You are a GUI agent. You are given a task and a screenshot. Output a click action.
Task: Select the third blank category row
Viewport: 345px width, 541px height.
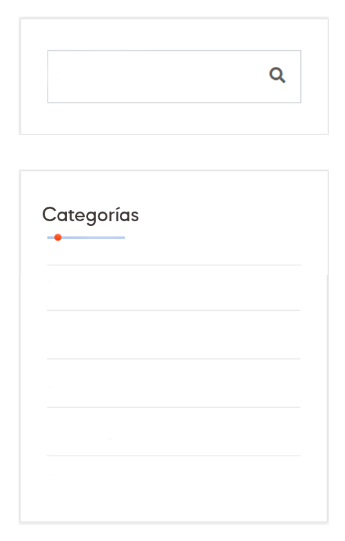[174, 383]
